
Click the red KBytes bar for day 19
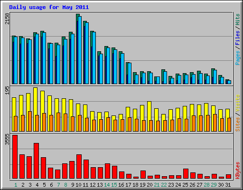tap(143, 175)
